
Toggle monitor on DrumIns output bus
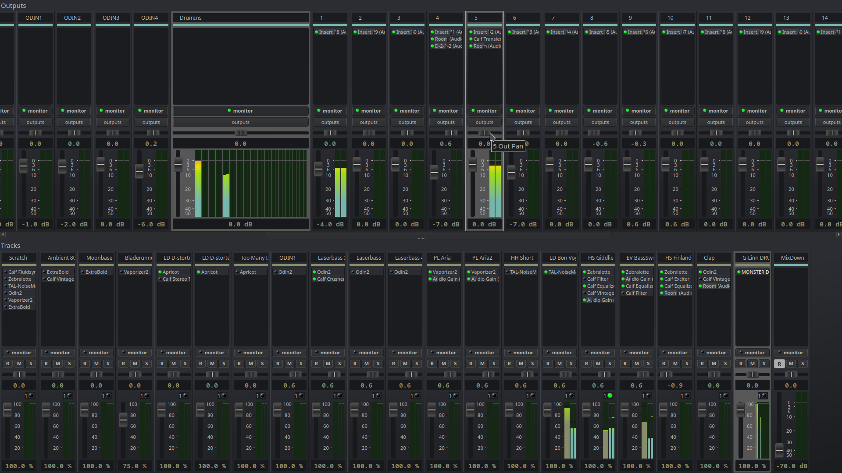240,111
